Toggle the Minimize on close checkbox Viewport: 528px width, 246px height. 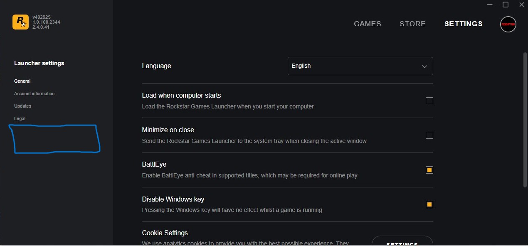click(429, 135)
